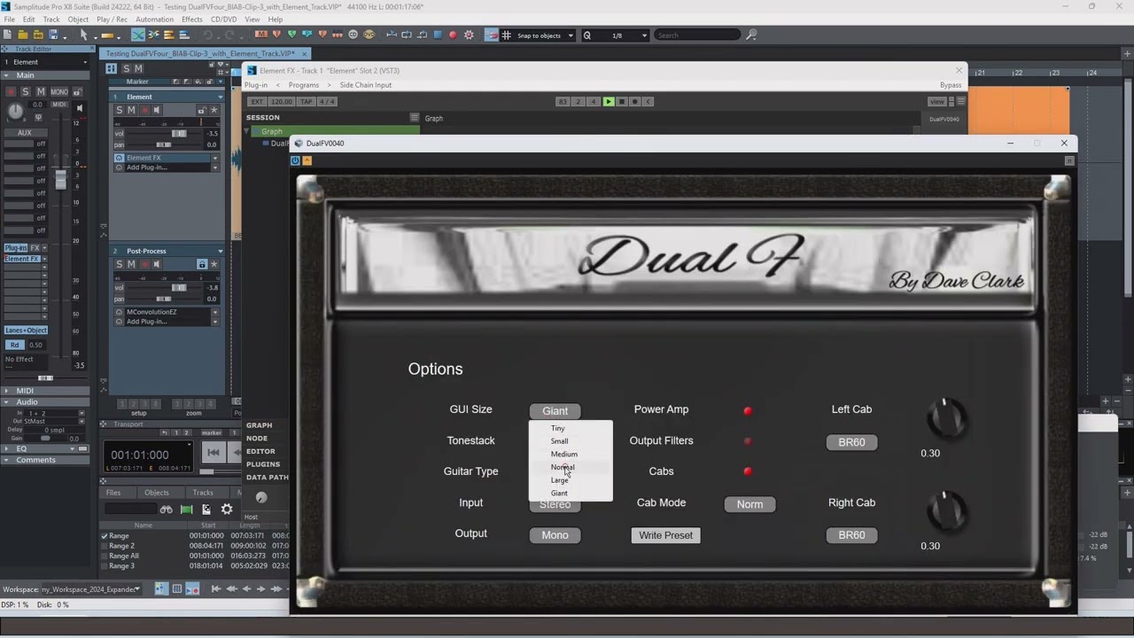Mute the Post-Process track
Image resolution: width=1134 pixels, height=638 pixels.
[x=131, y=264]
